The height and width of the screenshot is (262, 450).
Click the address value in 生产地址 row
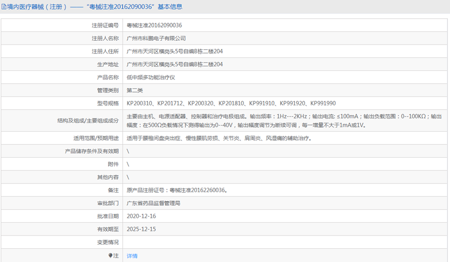(175, 64)
